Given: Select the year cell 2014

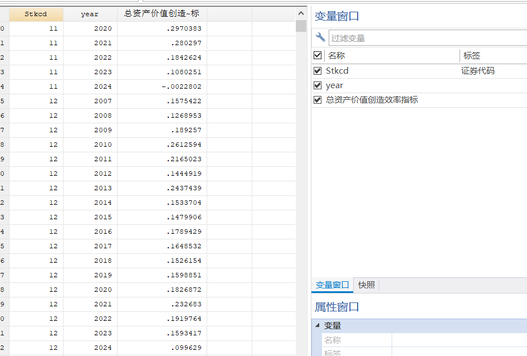Looking at the screenshot, I should click(x=90, y=203).
